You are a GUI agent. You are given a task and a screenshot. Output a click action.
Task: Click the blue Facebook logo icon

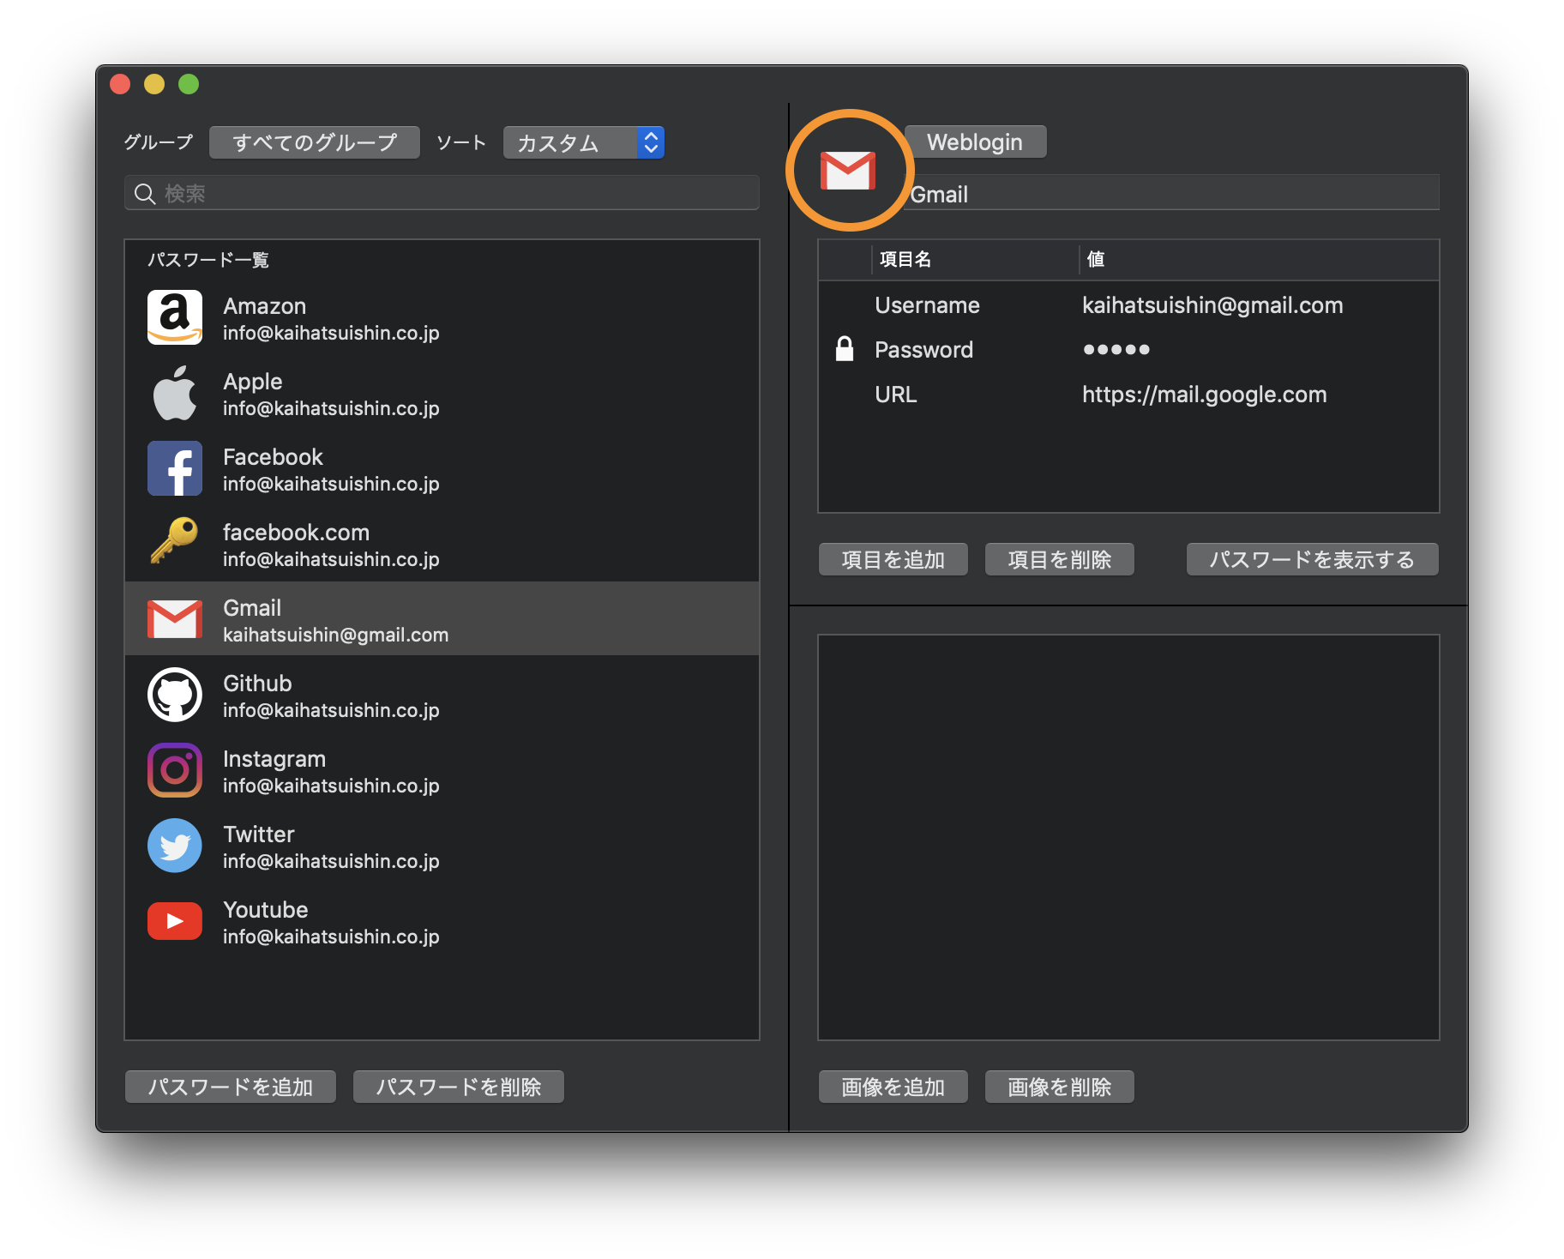point(175,468)
